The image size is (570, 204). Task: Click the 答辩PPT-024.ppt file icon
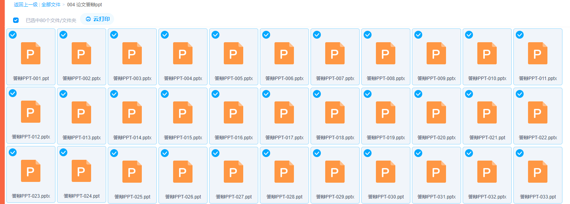click(x=81, y=171)
